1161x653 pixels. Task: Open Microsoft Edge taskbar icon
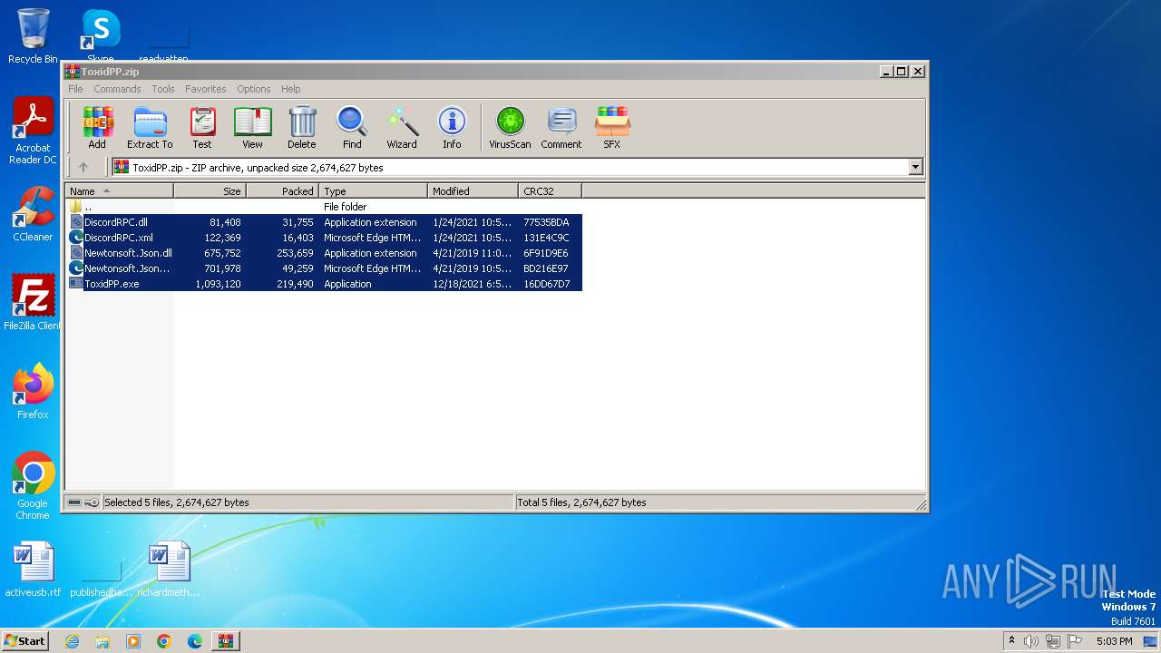tap(194, 641)
